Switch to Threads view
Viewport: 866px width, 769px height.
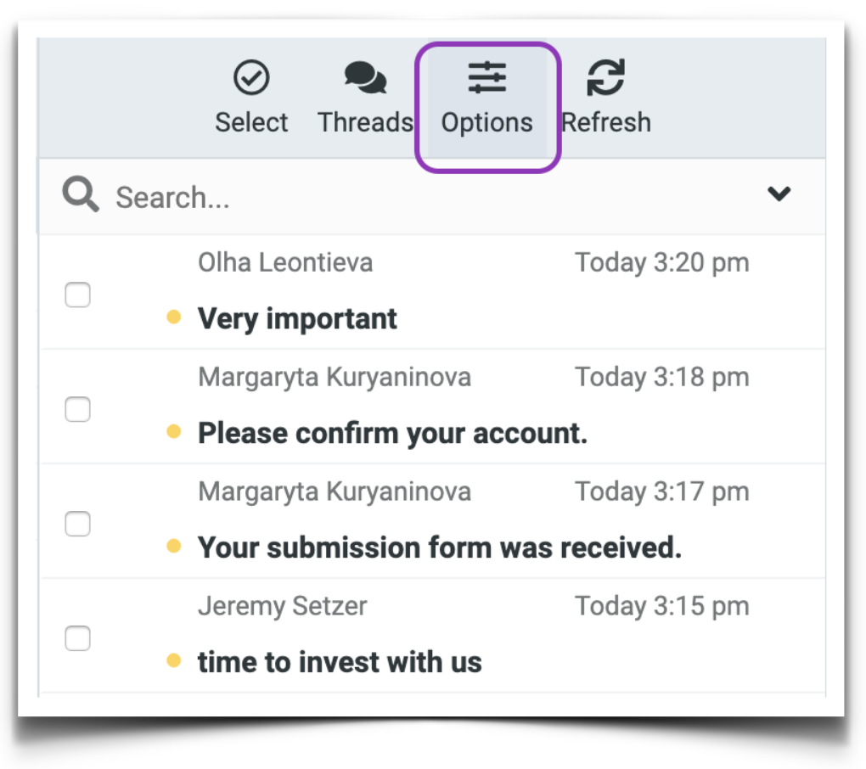[x=365, y=93]
